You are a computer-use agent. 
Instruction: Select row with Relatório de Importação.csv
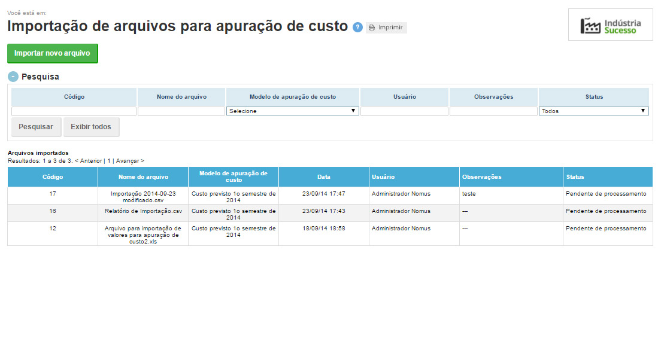(x=143, y=211)
